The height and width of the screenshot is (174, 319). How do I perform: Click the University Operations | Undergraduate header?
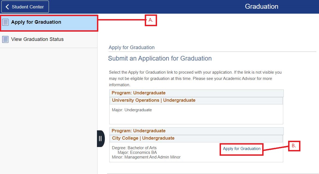[x=154, y=100]
